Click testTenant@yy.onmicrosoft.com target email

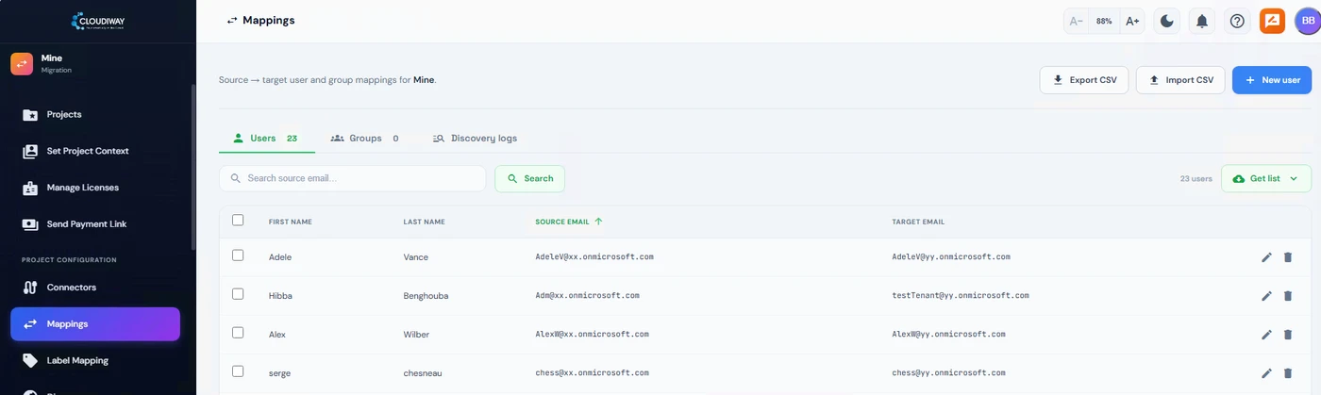961,295
